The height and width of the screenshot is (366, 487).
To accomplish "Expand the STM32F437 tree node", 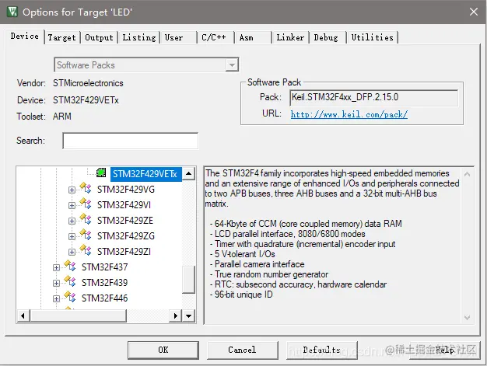I will (56, 267).
